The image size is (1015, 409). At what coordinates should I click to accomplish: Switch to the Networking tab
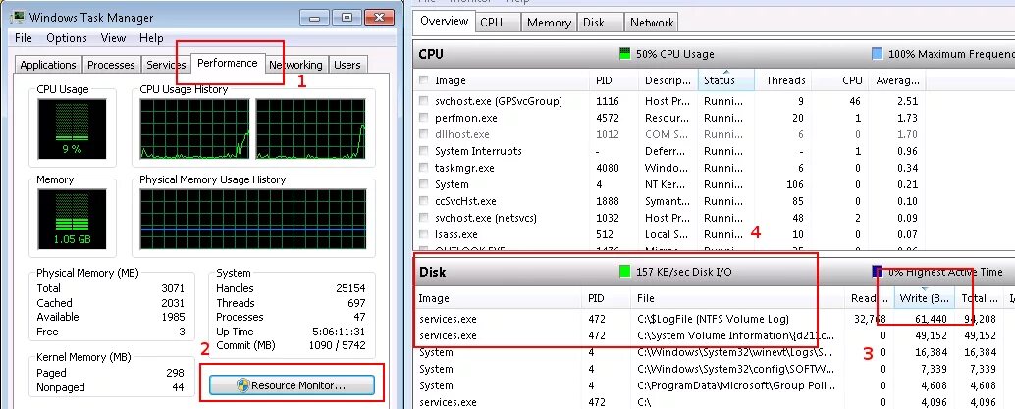click(295, 65)
